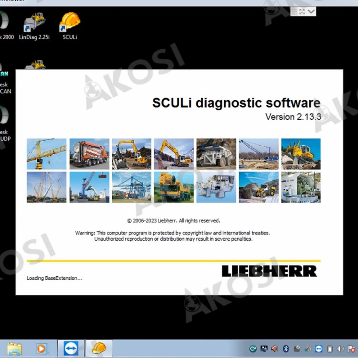358x358 pixels.
Task: Open the network monitor tray icon
Action: pyautogui.click(x=264, y=349)
